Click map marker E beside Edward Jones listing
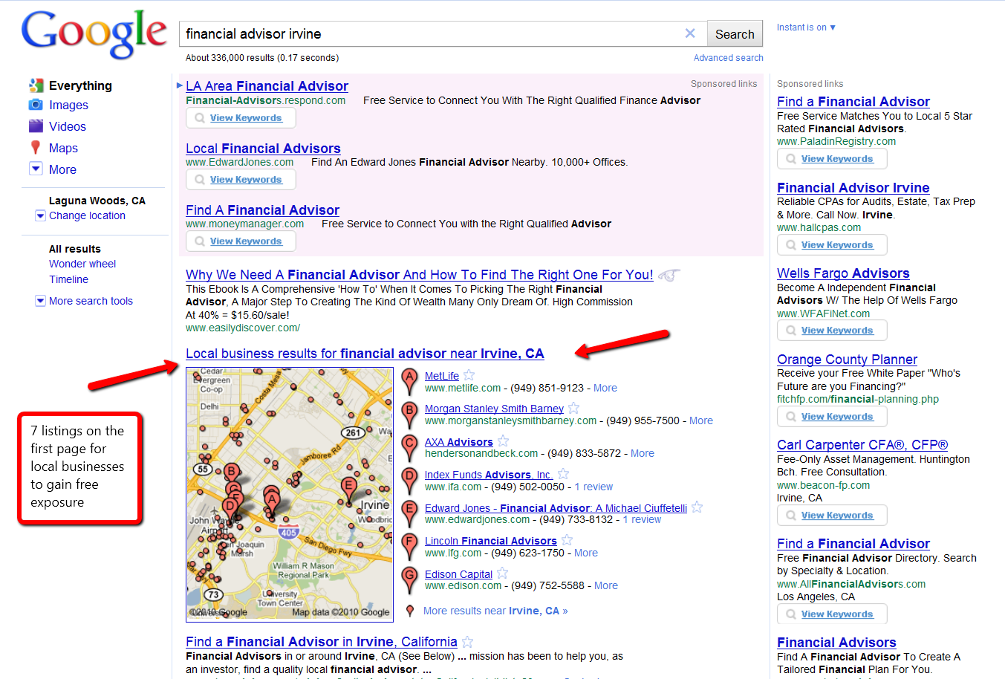 tap(409, 513)
